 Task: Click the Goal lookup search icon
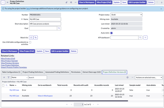click(x=59, y=28)
